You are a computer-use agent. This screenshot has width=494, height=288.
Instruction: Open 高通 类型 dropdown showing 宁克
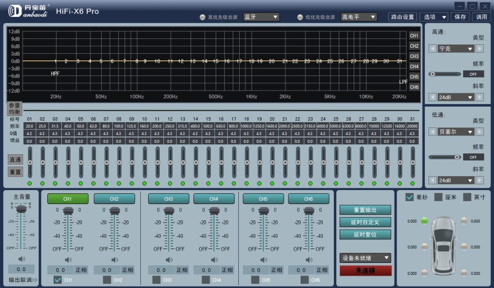click(456, 49)
